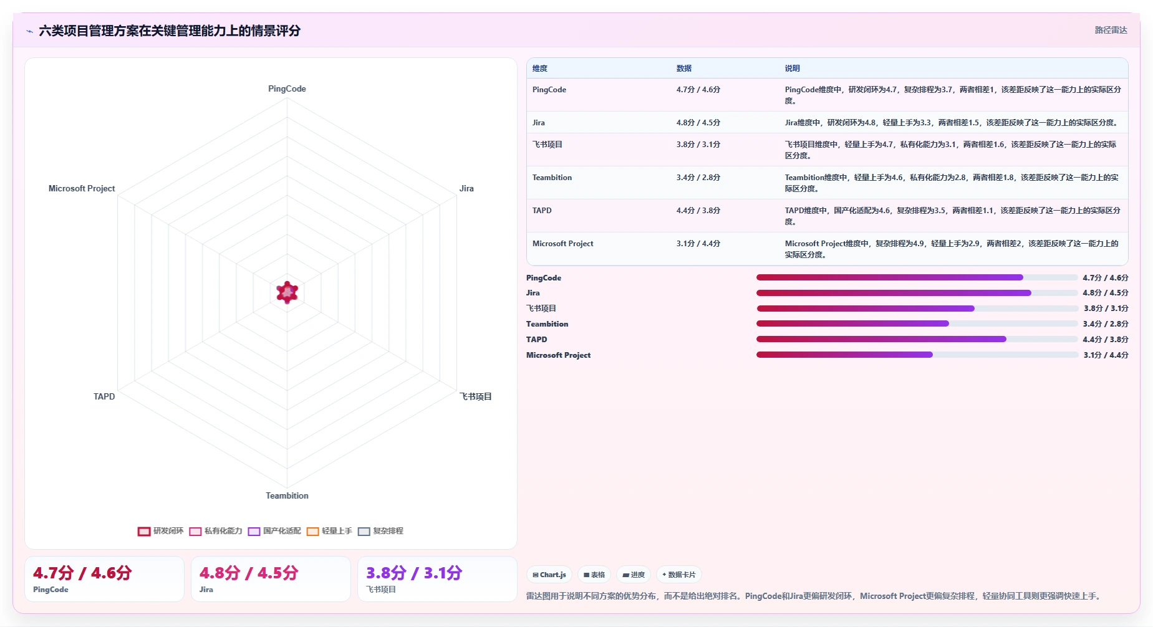Click the 路径雷达 label in header
The width and height of the screenshot is (1153, 627).
click(1111, 30)
